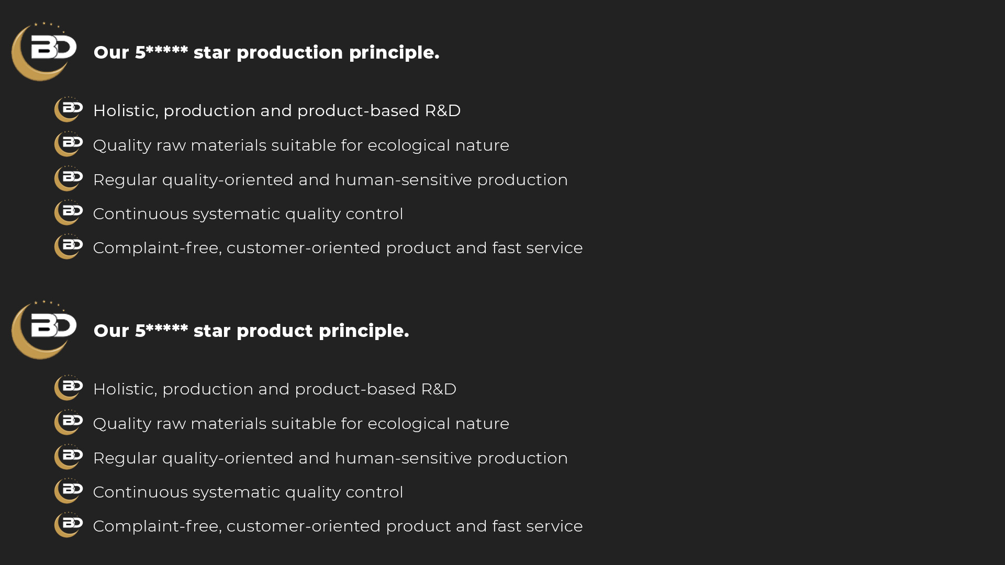Image resolution: width=1005 pixels, height=565 pixels.
Task: Click bullet icon for Regular quality-oriented line, product section
Action: point(69,457)
